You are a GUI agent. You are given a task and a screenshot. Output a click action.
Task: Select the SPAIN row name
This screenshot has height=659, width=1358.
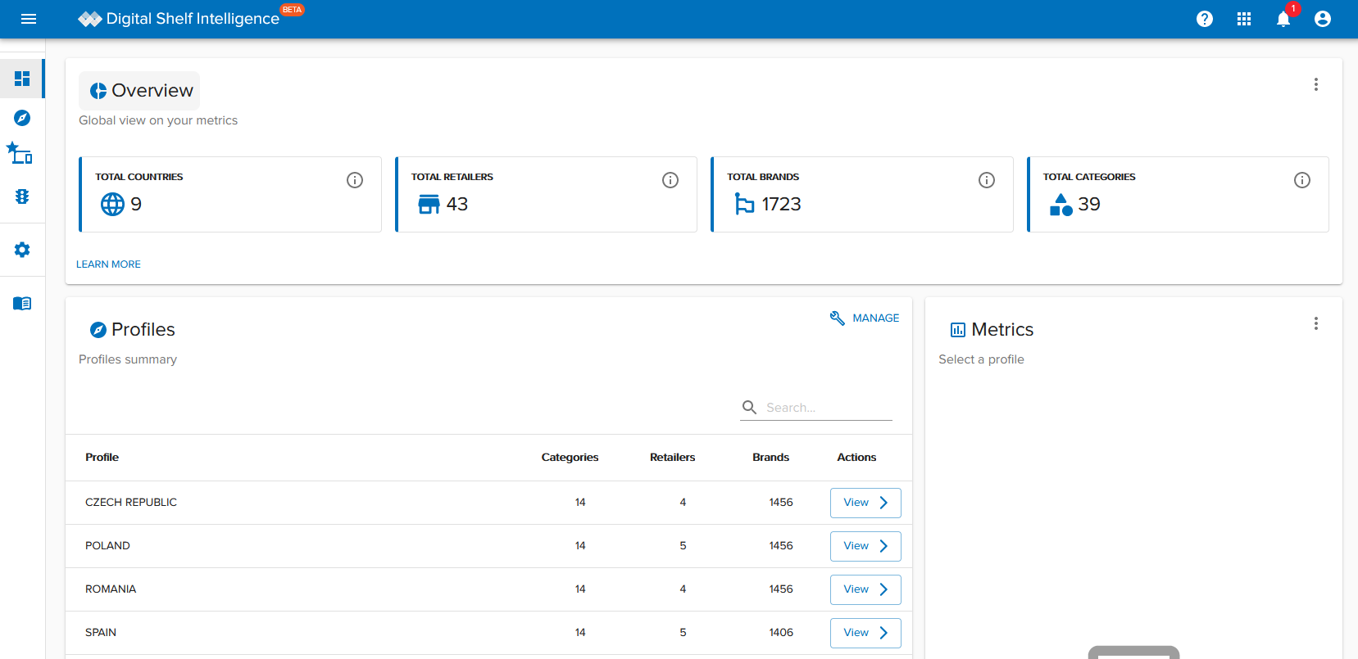tap(101, 633)
